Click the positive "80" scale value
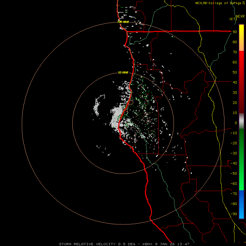246x246 pixels. [x=235, y=42]
